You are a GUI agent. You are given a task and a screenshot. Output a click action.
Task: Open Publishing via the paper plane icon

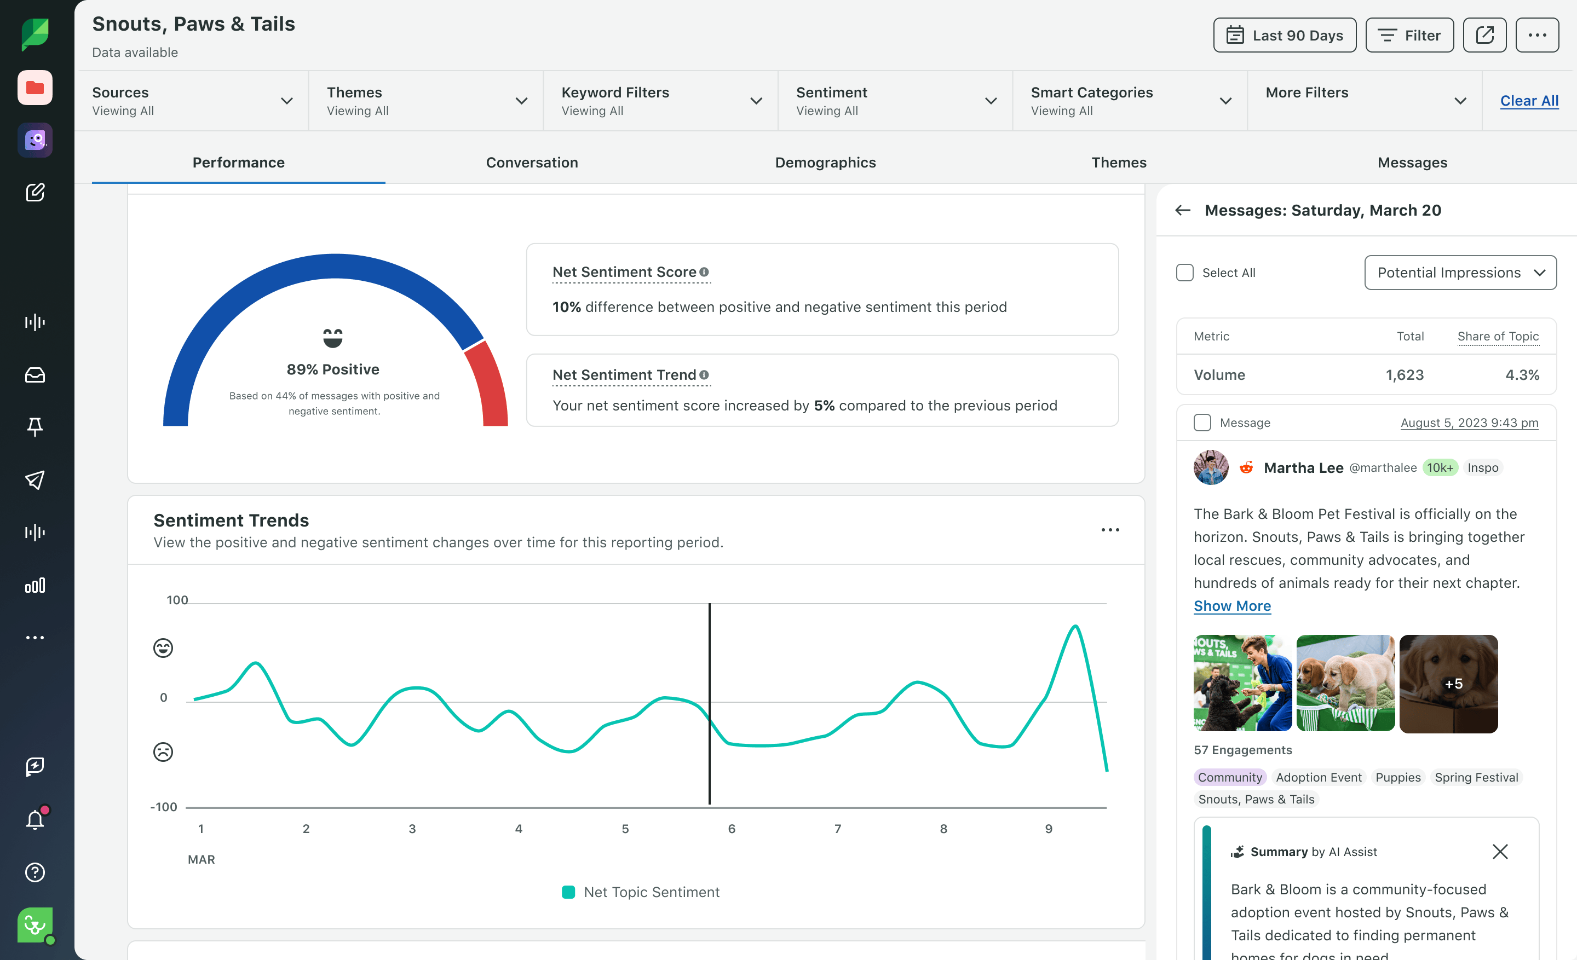pos(35,481)
